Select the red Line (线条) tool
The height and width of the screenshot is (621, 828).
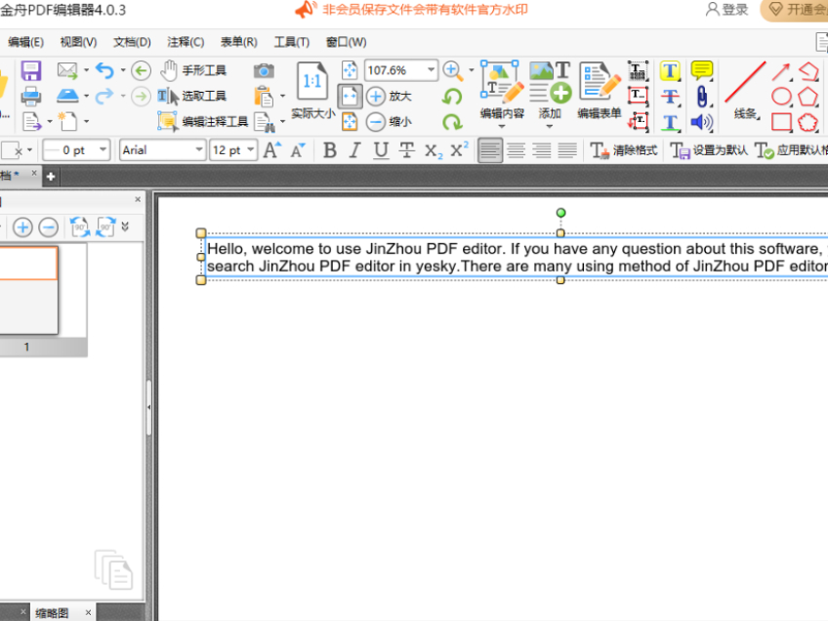click(x=745, y=90)
